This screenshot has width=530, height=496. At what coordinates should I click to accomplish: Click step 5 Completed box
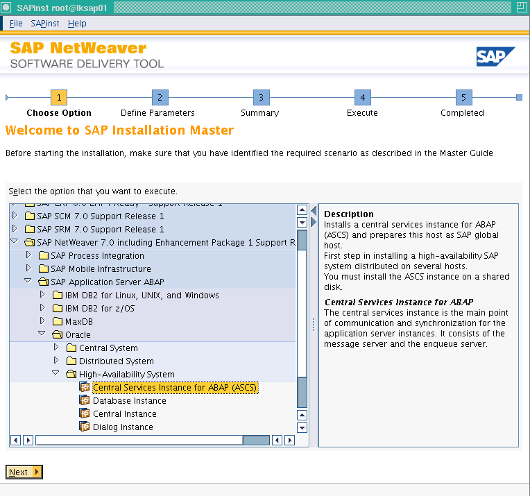coord(463,97)
